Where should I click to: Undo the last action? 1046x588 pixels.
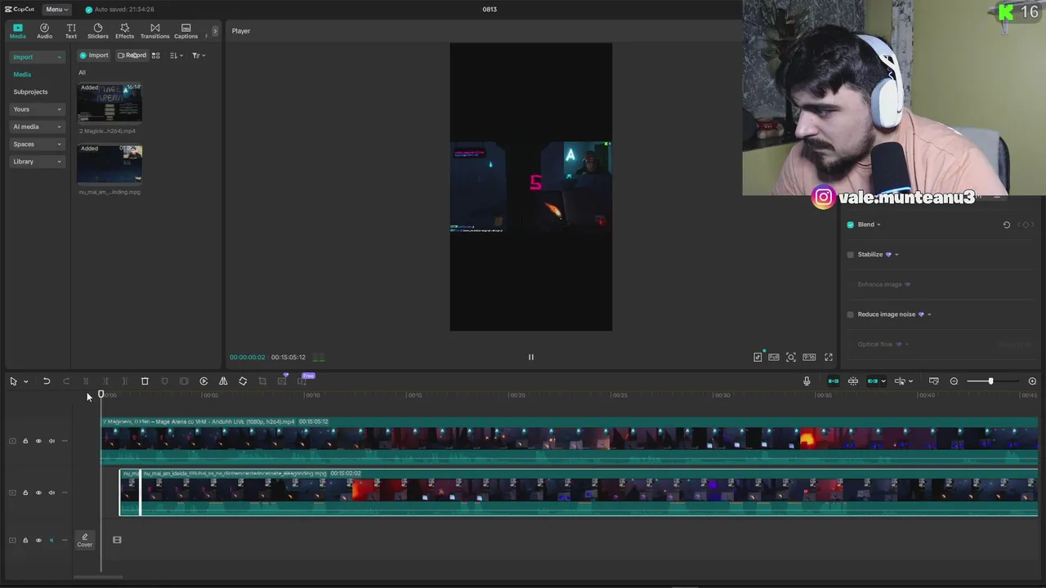click(x=47, y=381)
